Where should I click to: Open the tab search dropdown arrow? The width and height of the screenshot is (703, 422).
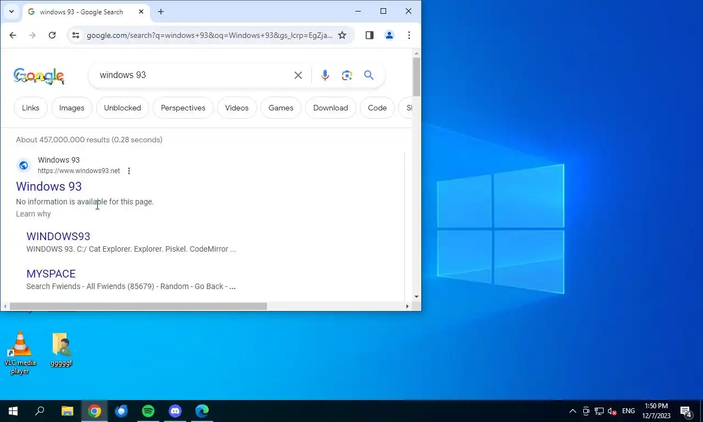pos(11,12)
